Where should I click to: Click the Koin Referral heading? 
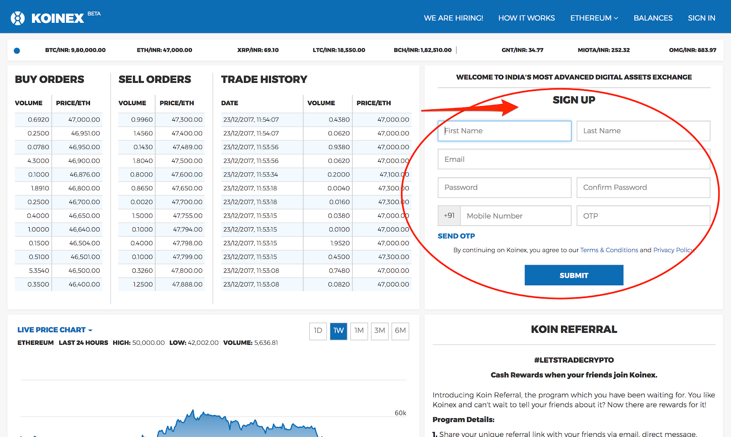pyautogui.click(x=574, y=329)
